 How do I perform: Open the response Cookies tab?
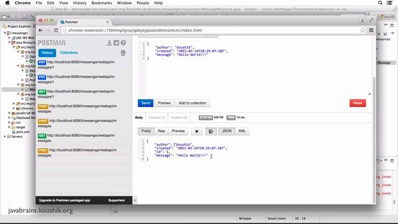[157, 118]
